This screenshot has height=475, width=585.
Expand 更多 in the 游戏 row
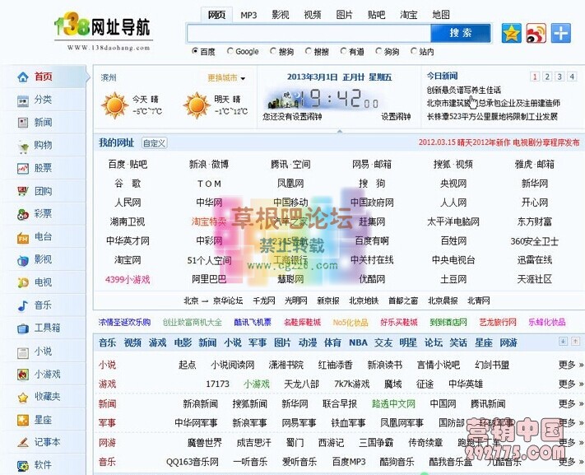tap(570, 384)
